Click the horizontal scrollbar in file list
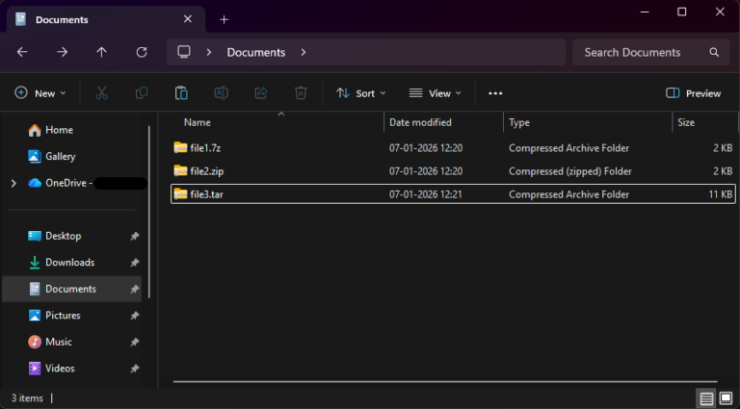This screenshot has width=740, height=409. (x=445, y=382)
